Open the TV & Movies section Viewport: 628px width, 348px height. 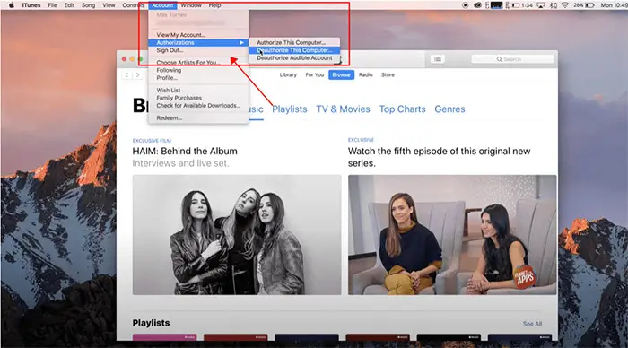click(343, 109)
